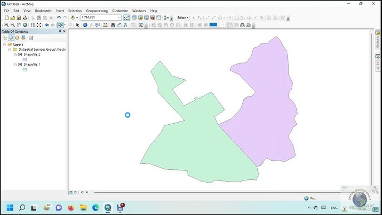The width and height of the screenshot is (382, 215).
Task: Uncheck the Shapefile_2 layer checkbox
Action: pos(20,55)
